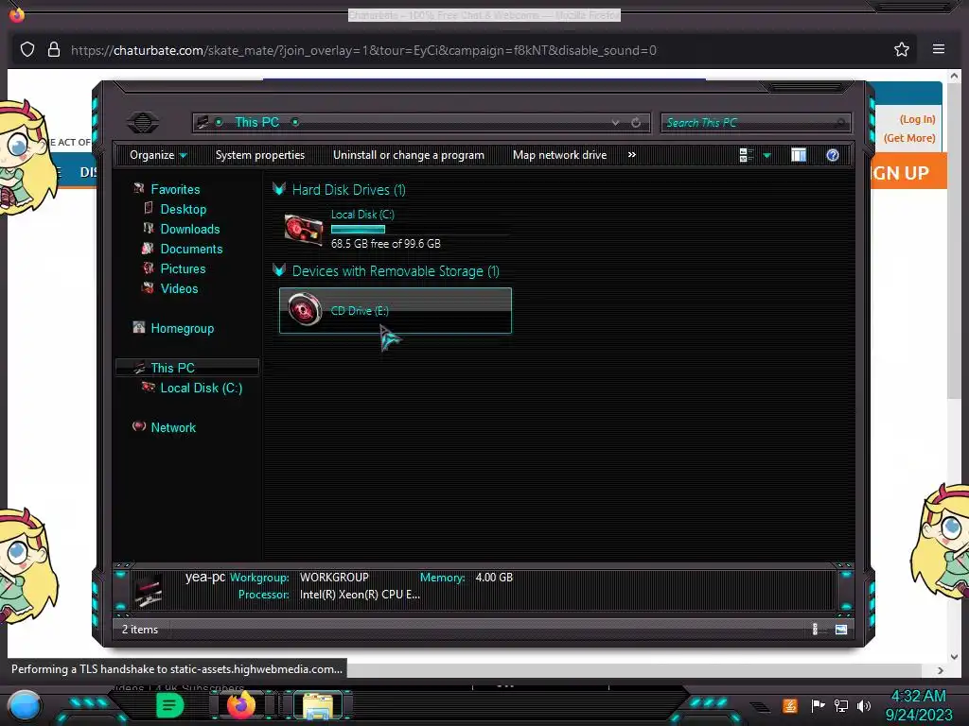Collapse Devices with Removable Storage group
The height and width of the screenshot is (726, 969).
(279, 270)
